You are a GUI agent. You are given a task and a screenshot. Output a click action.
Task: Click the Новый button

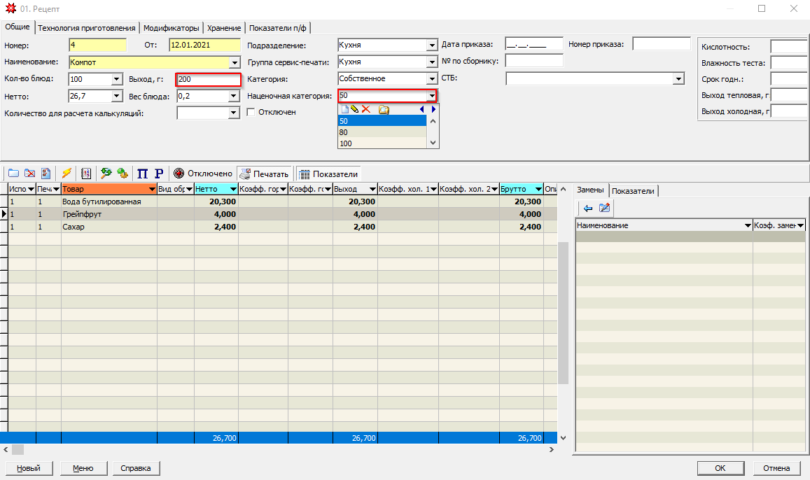[29, 468]
